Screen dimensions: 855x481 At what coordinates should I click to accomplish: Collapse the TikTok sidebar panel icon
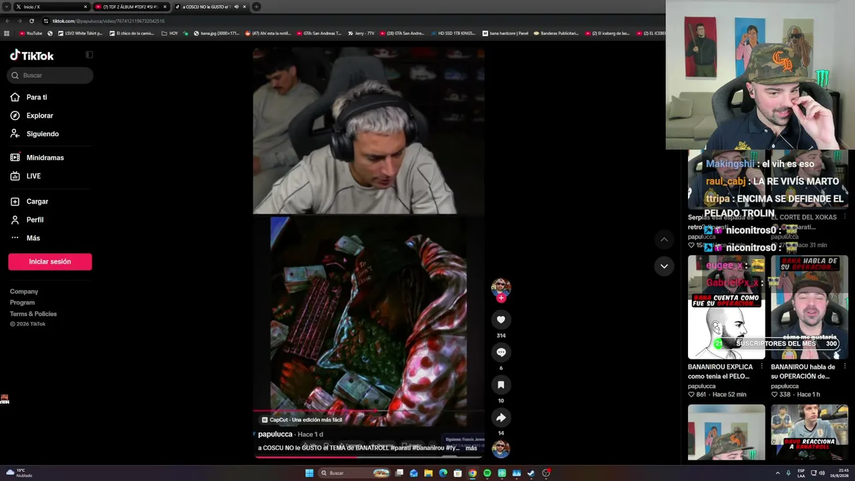pyautogui.click(x=90, y=55)
